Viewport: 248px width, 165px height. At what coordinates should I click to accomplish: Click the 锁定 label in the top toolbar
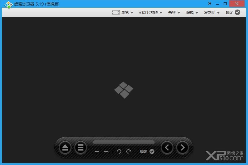click(x=229, y=12)
